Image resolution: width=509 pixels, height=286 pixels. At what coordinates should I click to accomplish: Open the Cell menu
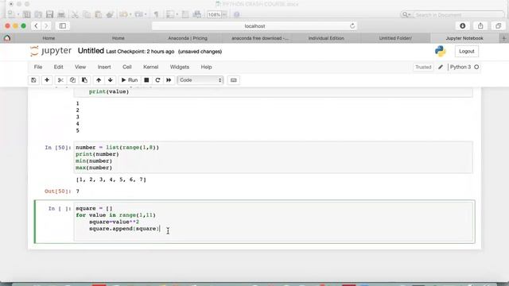click(x=127, y=67)
